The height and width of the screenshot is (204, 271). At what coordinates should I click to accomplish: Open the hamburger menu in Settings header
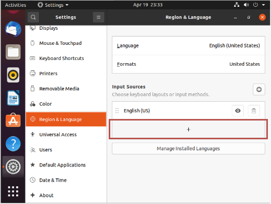98,17
